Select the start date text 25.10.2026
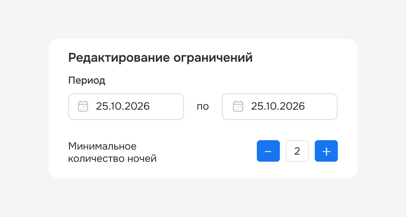 coord(123,106)
